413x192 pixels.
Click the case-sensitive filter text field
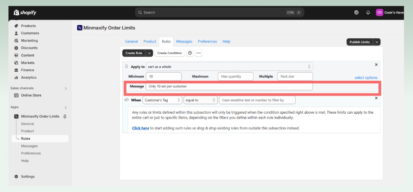257,100
